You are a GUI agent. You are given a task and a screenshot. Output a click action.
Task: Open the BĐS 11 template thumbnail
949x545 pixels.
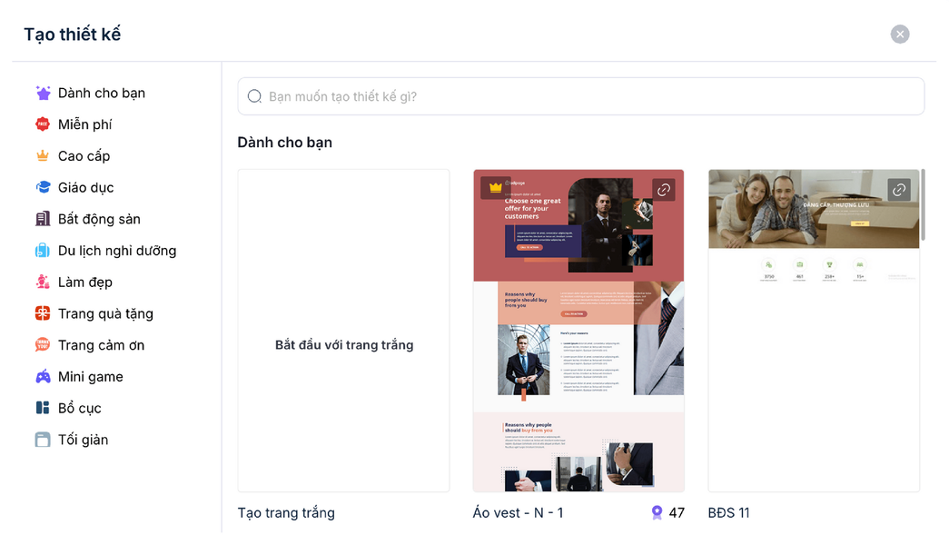point(814,331)
